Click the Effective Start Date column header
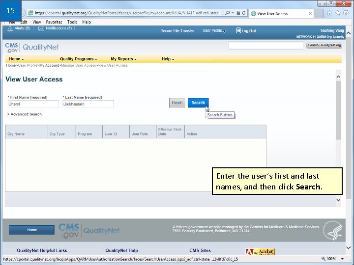This screenshot has width=354, height=265. tap(170, 132)
